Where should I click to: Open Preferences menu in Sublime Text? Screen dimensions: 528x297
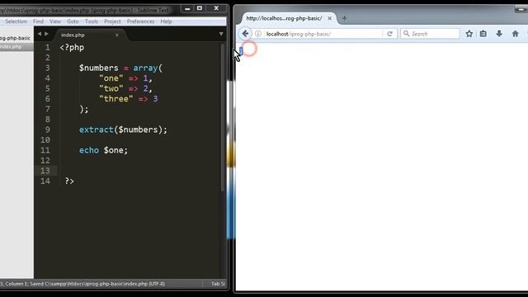click(x=140, y=21)
